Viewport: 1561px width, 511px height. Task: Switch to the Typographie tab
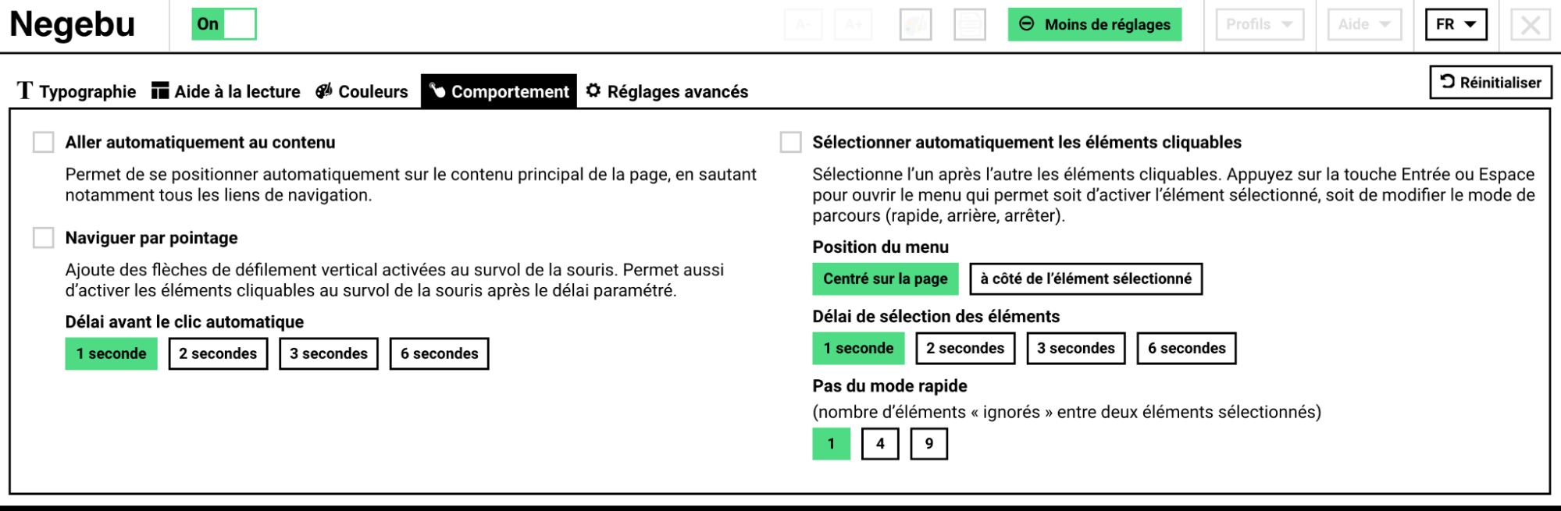click(x=77, y=91)
